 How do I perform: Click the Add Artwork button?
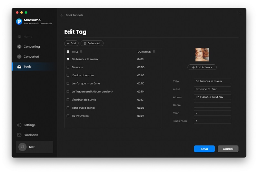[x=202, y=67]
